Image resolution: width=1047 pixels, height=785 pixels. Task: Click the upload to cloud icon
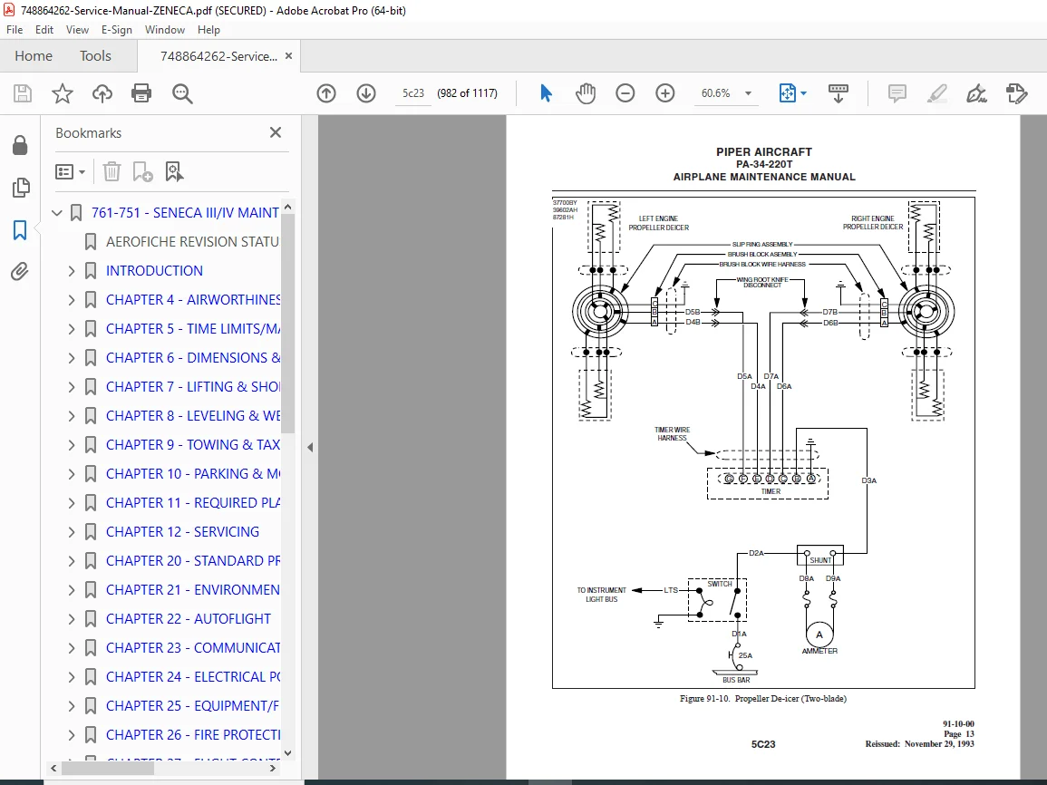coord(102,93)
